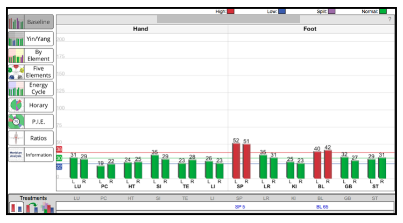Screen dimensions: 403x223
Task: Click the SP 5 treatment point
Action: click(x=240, y=206)
